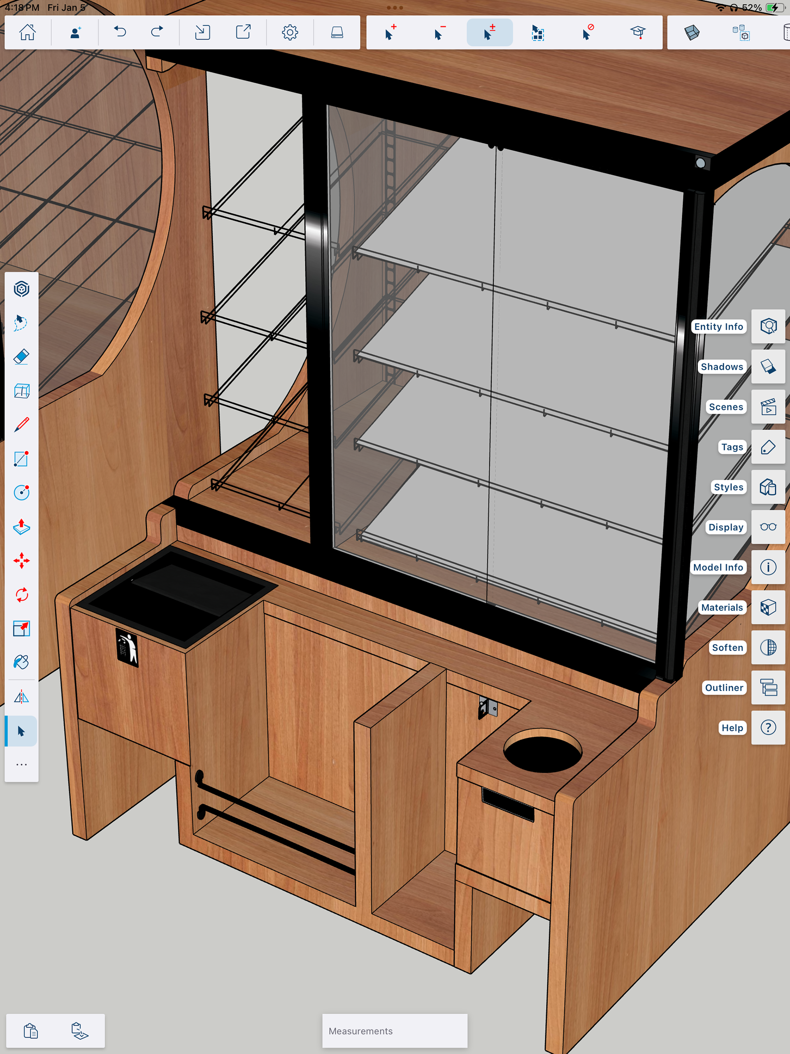The height and width of the screenshot is (1054, 790).
Task: Activate the Push/Pull tool
Action: point(21,527)
